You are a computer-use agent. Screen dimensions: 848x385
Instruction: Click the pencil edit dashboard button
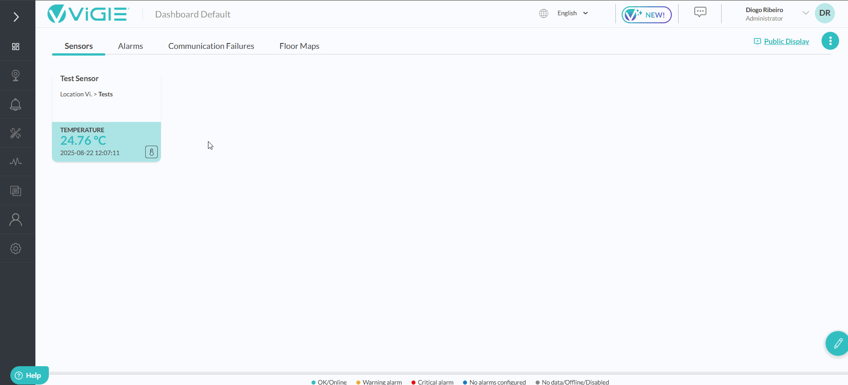[837, 344]
